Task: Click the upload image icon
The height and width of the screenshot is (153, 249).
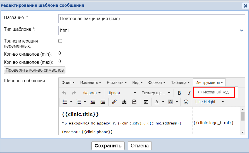Action: click(x=124, y=102)
